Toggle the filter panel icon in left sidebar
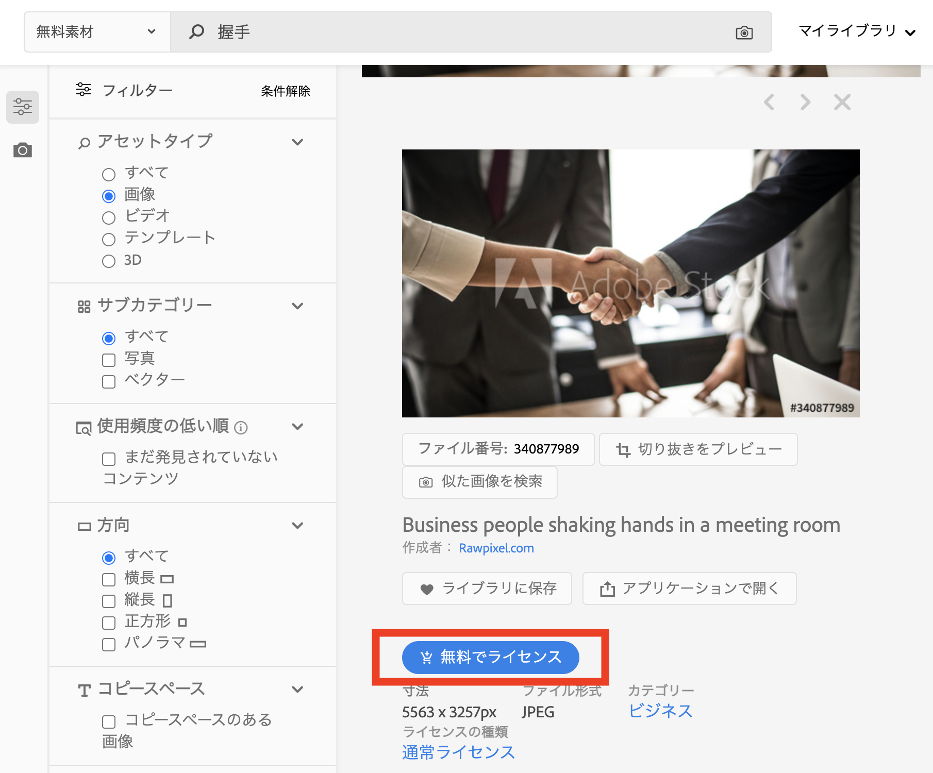Screen dimensions: 933x773 23,107
